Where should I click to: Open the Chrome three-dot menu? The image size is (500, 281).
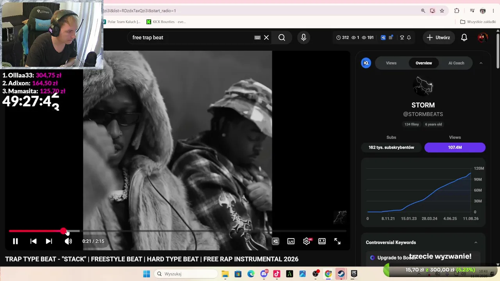point(493,11)
